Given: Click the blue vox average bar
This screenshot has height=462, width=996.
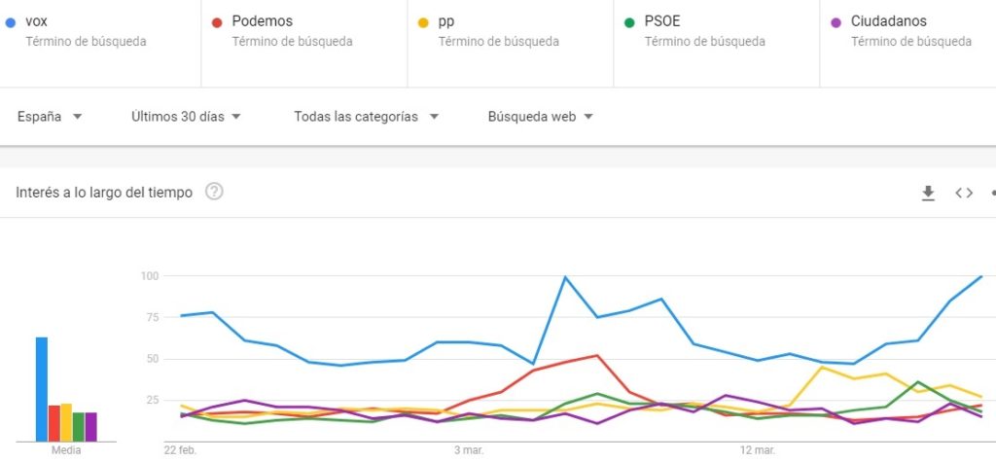Looking at the screenshot, I should pyautogui.click(x=42, y=388).
